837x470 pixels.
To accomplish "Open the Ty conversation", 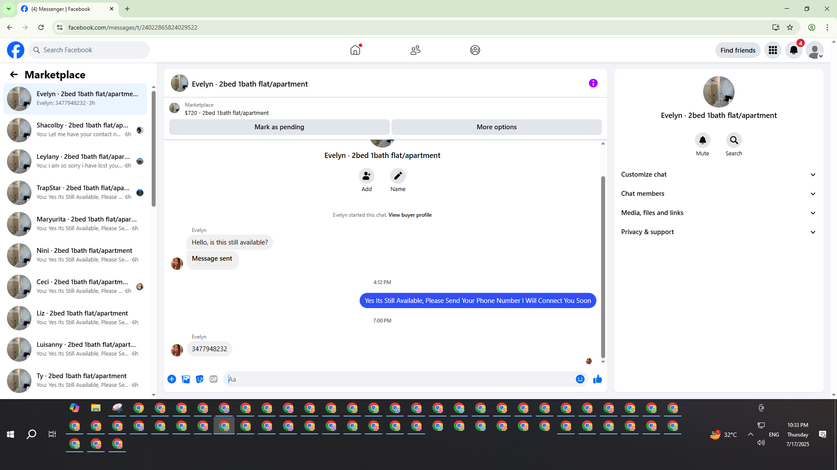I will (x=75, y=380).
